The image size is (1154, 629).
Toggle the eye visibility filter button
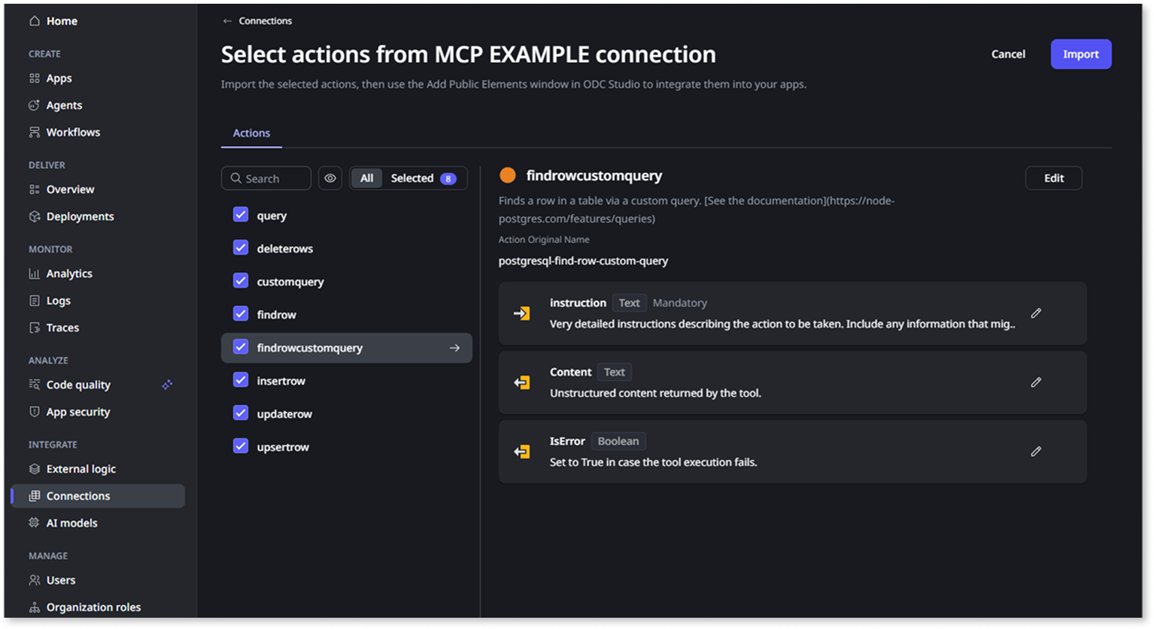tap(330, 178)
